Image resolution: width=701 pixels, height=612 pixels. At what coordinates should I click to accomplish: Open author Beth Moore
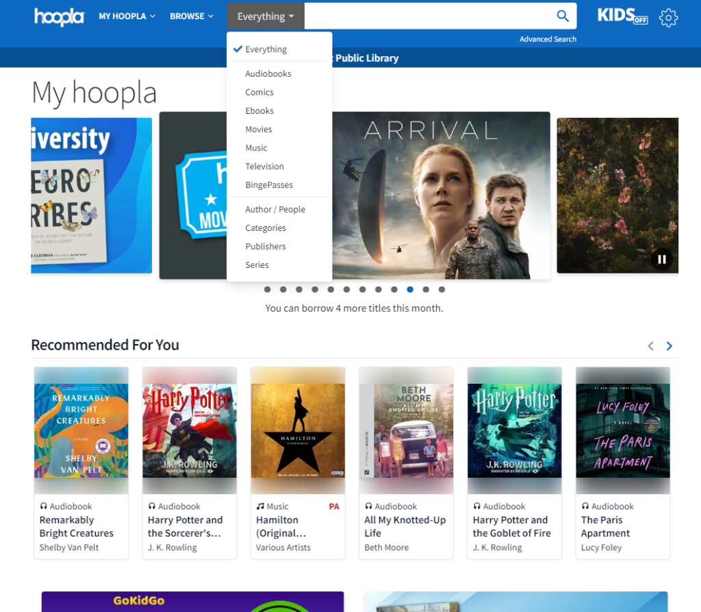pos(386,548)
